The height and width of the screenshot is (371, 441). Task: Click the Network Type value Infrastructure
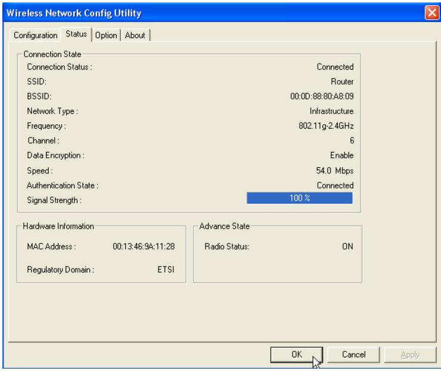[331, 111]
